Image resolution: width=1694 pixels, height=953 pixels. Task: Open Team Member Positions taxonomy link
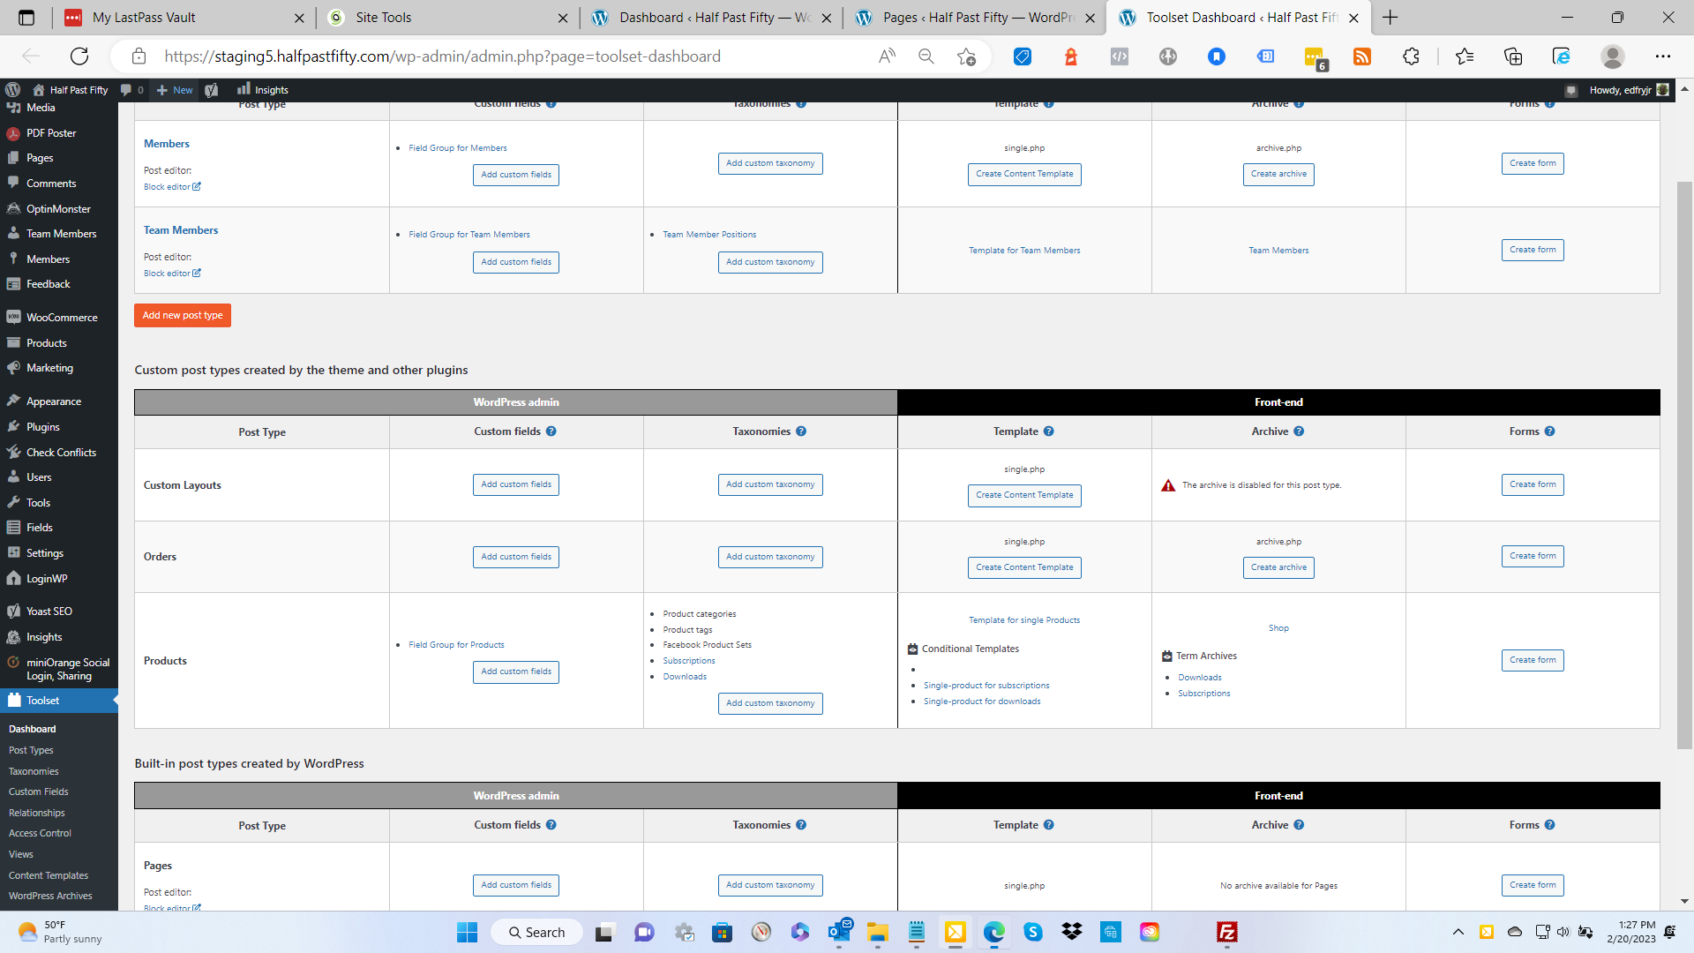709,235
